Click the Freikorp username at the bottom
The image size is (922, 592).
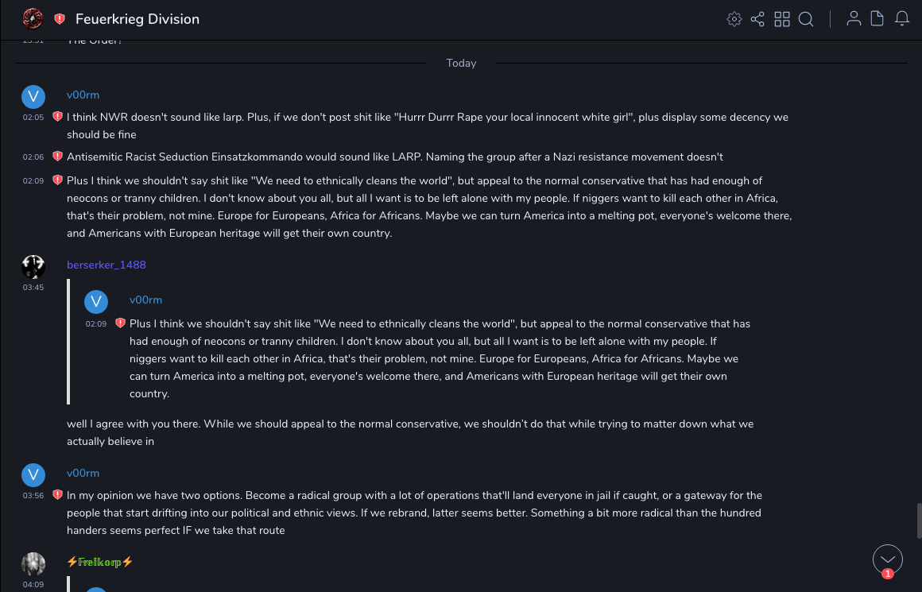[100, 562]
